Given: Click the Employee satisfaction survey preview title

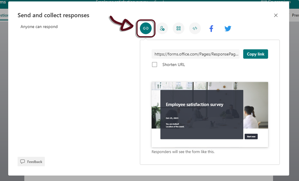Looking at the screenshot, I should (x=194, y=104).
